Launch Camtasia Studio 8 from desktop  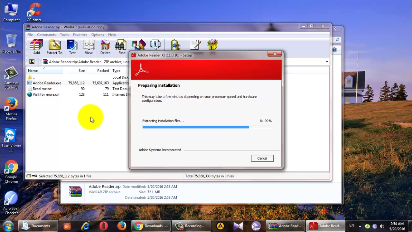tap(11, 78)
